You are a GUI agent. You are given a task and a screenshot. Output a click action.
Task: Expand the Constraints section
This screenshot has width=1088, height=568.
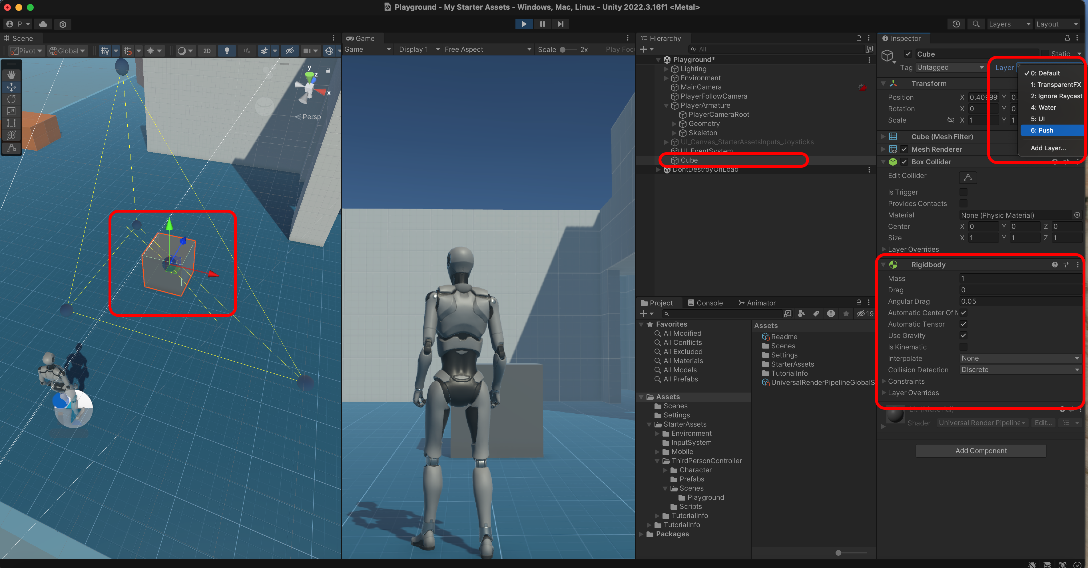pyautogui.click(x=906, y=381)
